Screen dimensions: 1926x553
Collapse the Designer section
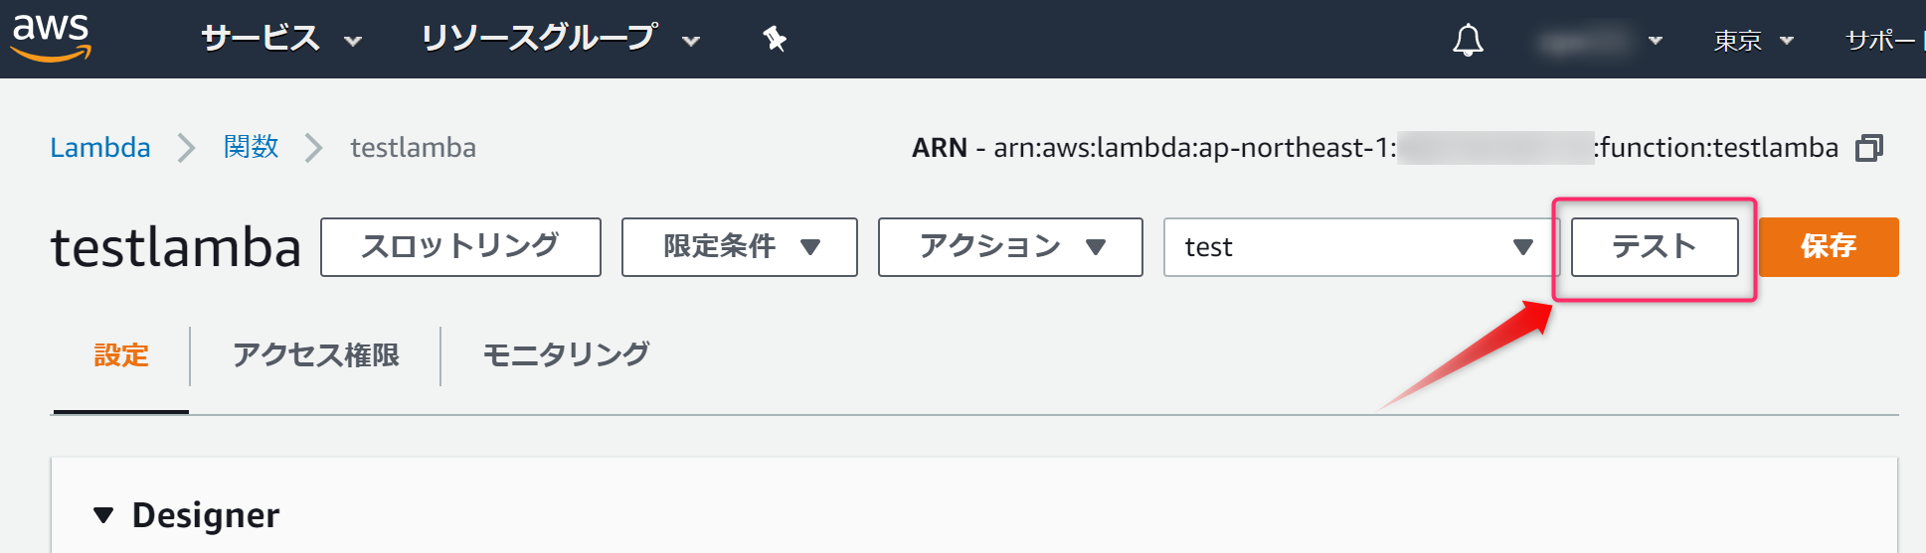click(x=103, y=515)
